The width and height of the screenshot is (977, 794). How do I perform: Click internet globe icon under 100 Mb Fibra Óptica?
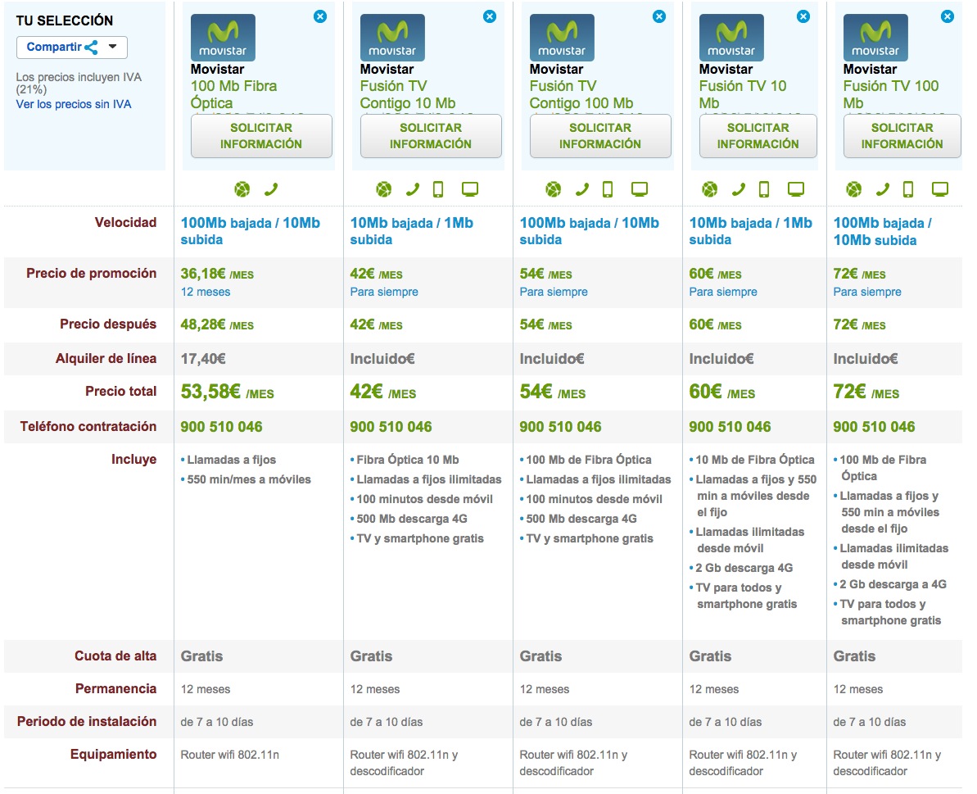click(242, 190)
